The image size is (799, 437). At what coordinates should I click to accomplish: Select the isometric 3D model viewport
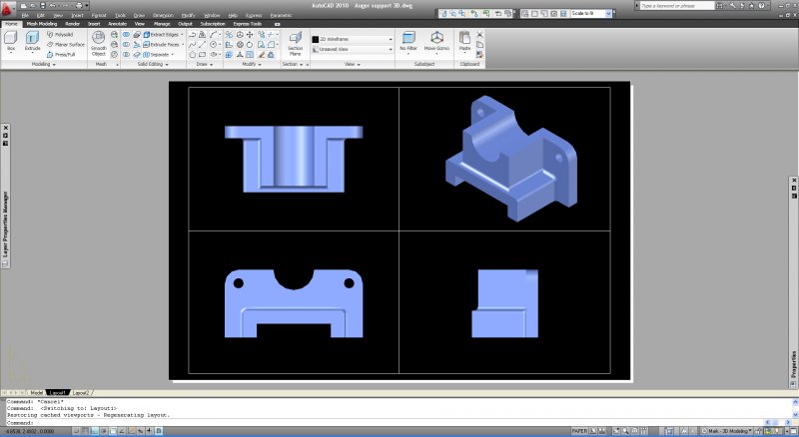click(504, 159)
